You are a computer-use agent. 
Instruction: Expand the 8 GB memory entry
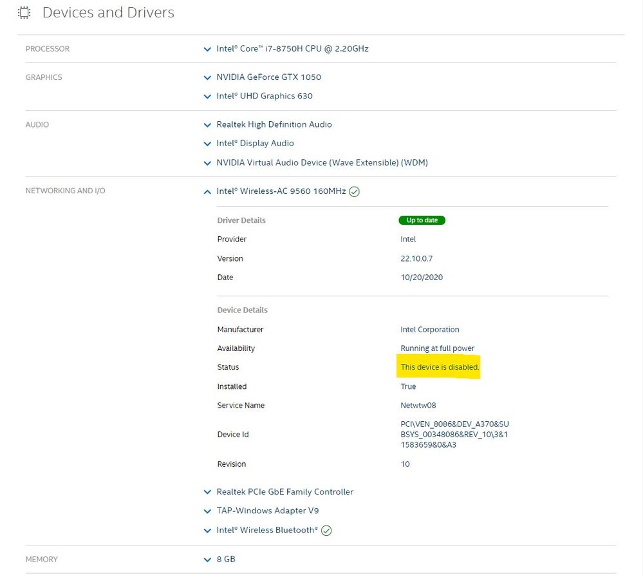pyautogui.click(x=207, y=560)
